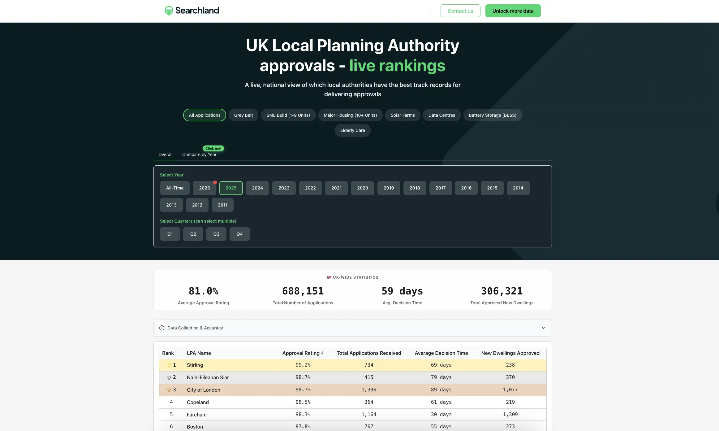Click the info icon beside Data Collection & Accuracy
This screenshot has height=431, width=719.
click(162, 328)
